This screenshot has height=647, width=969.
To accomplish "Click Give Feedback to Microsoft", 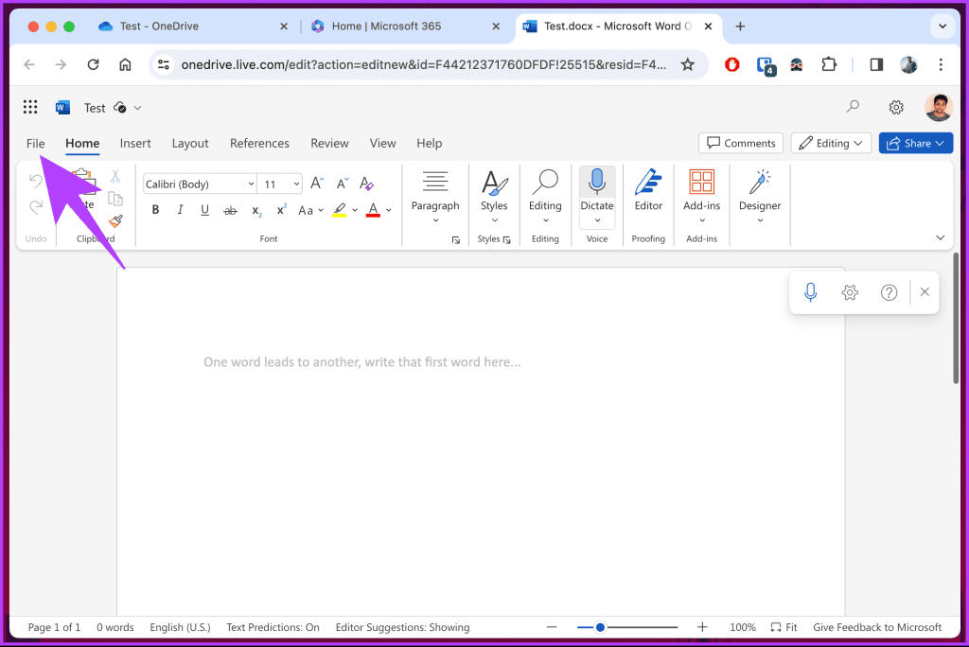I will point(877,627).
